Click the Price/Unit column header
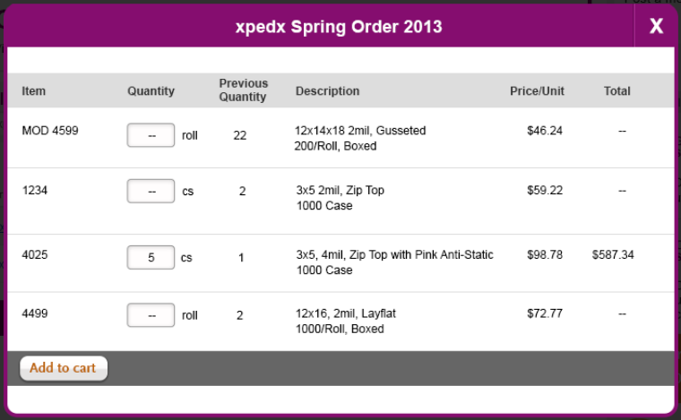Viewport: 681px width, 420px height. pos(537,91)
